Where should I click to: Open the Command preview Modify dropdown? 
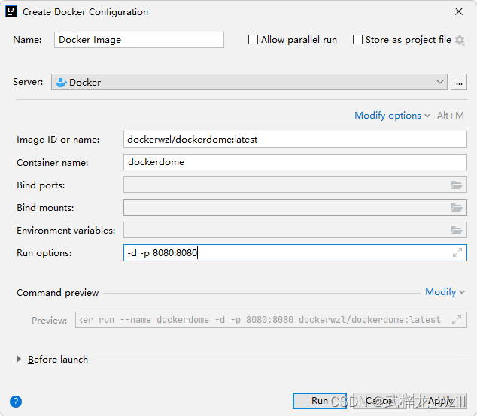tap(445, 292)
